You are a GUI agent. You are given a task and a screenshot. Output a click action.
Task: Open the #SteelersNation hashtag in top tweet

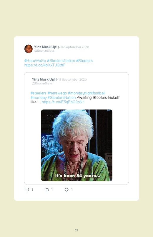(x=61, y=61)
